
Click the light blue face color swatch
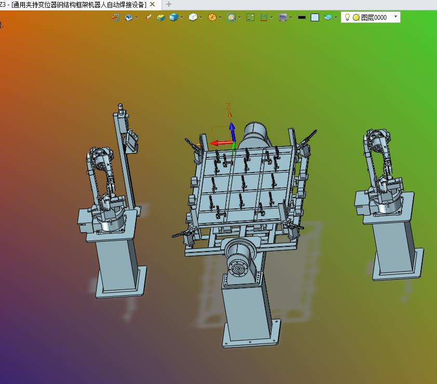pyautogui.click(x=315, y=17)
